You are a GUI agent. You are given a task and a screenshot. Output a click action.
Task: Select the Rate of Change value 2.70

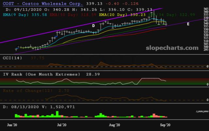pos(64,91)
